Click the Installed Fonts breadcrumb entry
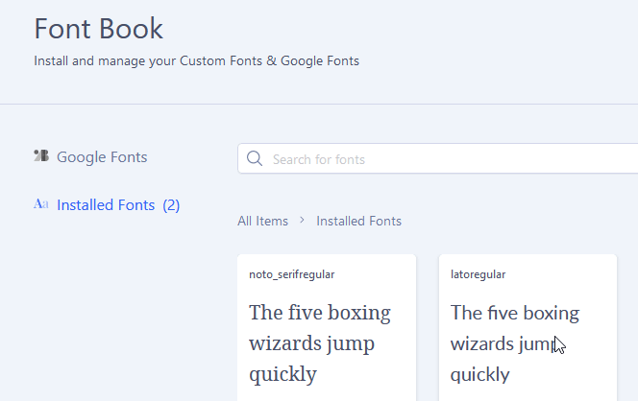 [358, 221]
